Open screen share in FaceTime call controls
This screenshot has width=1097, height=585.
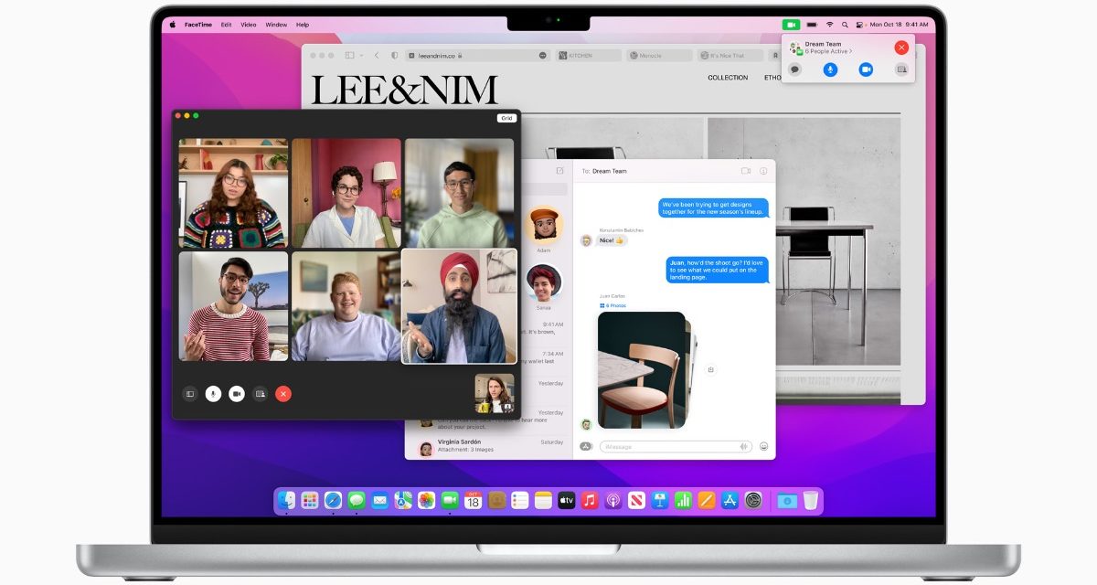coord(261,394)
